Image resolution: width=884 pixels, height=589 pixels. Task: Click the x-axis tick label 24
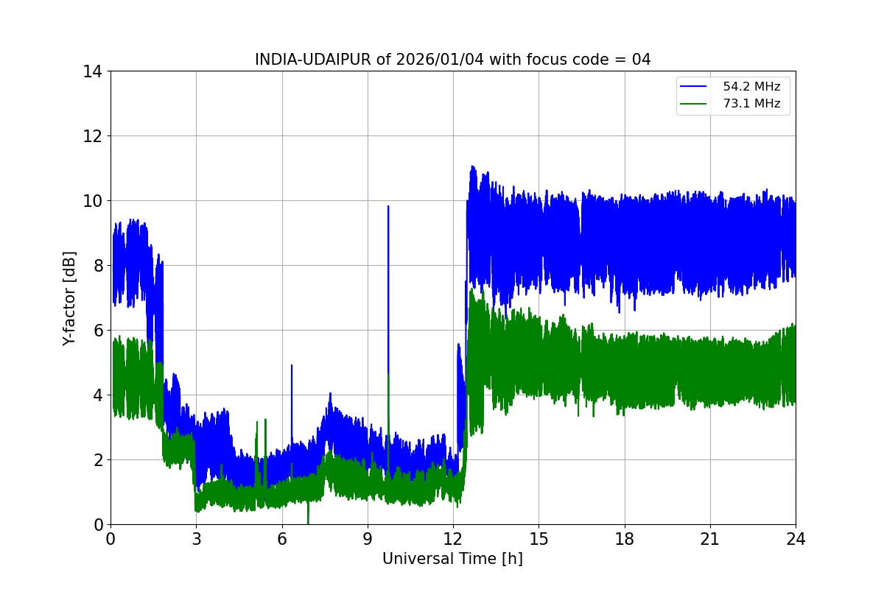pos(796,539)
